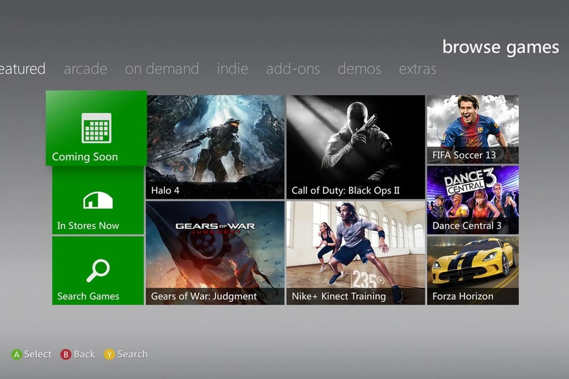The height and width of the screenshot is (379, 569).
Task: Switch to the demos section
Action: click(359, 69)
